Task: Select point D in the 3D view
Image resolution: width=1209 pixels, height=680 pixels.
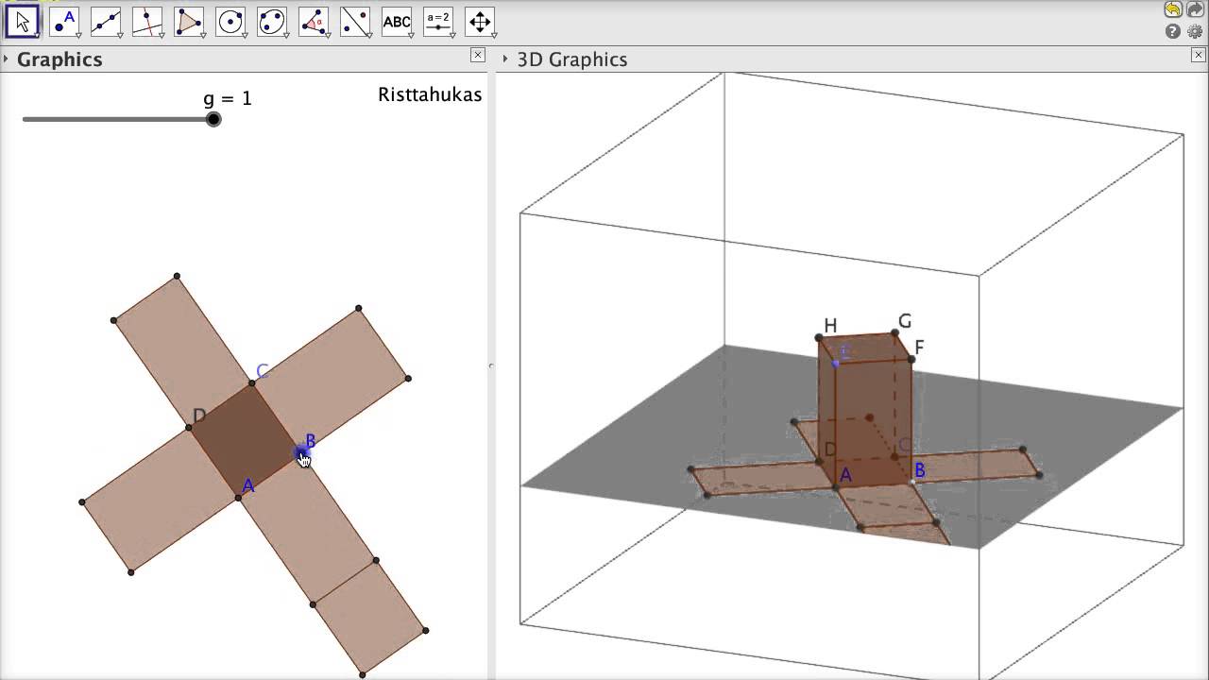Action: [x=819, y=461]
